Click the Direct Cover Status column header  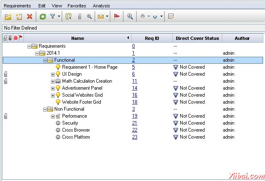197,38
